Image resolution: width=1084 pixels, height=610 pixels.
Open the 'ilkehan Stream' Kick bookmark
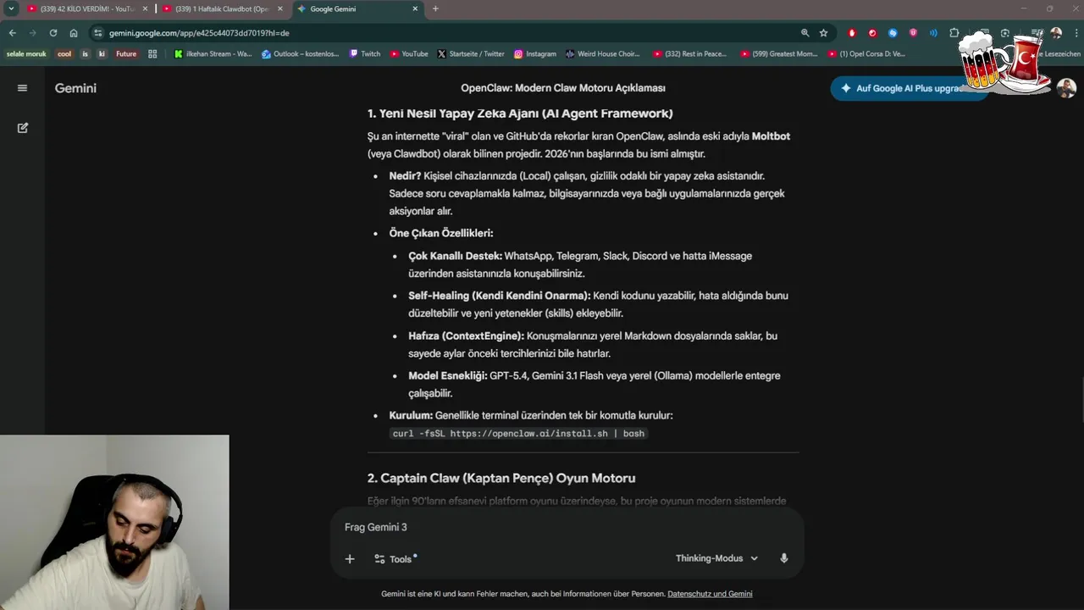click(x=213, y=53)
